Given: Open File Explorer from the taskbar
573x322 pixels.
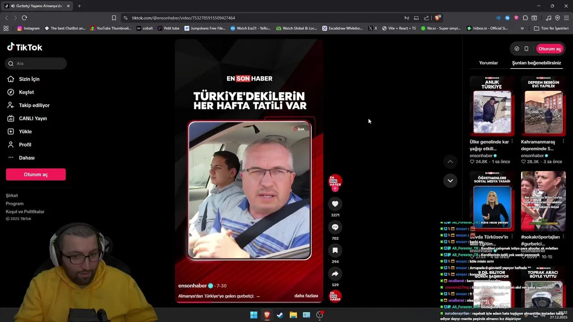Looking at the screenshot, I should click(x=293, y=315).
